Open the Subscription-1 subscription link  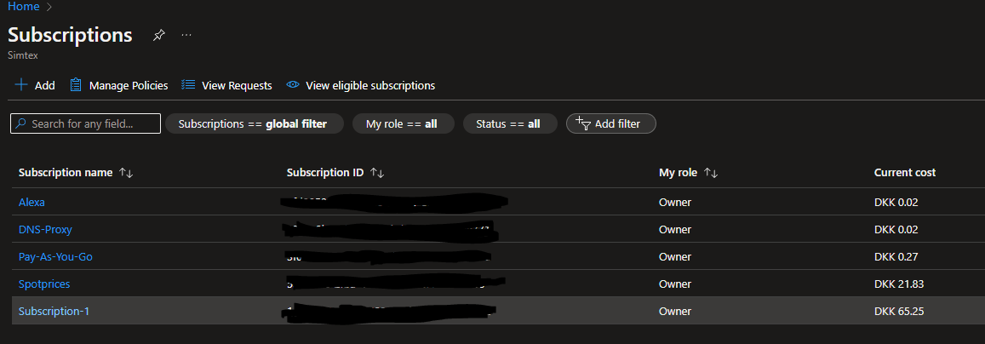coord(54,311)
